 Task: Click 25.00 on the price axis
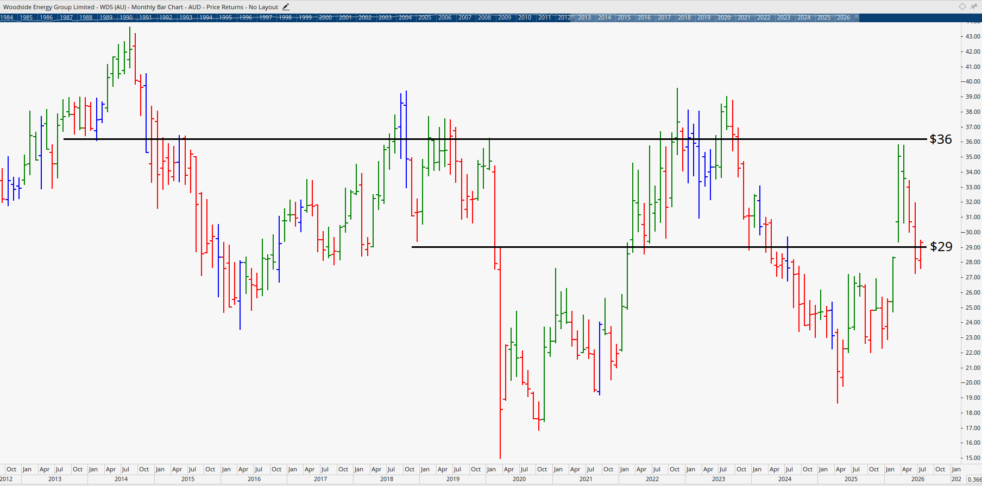[973, 308]
